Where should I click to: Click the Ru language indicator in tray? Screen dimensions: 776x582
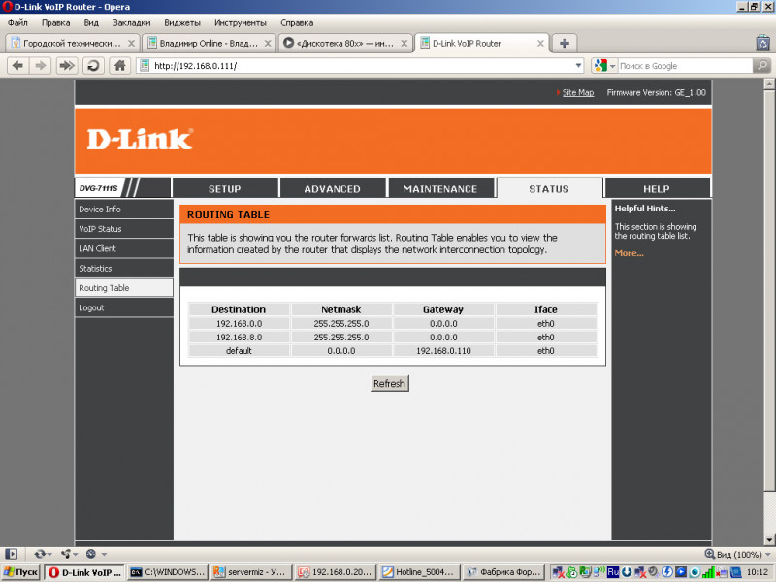[x=613, y=572]
